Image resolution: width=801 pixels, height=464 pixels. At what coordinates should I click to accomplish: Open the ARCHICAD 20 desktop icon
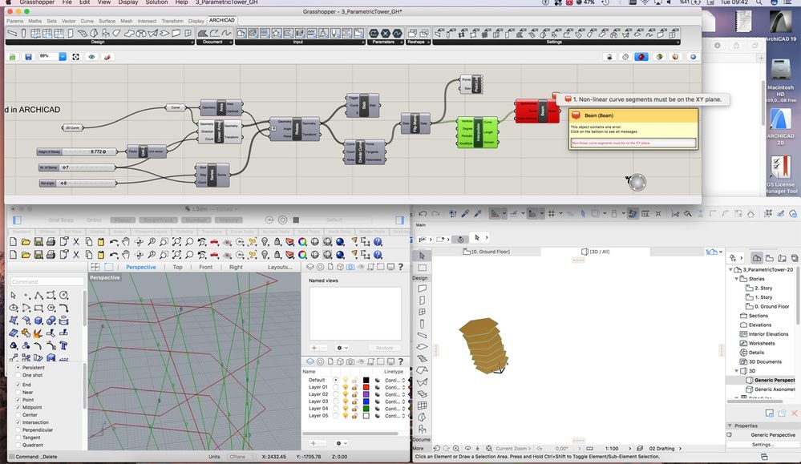(x=779, y=120)
